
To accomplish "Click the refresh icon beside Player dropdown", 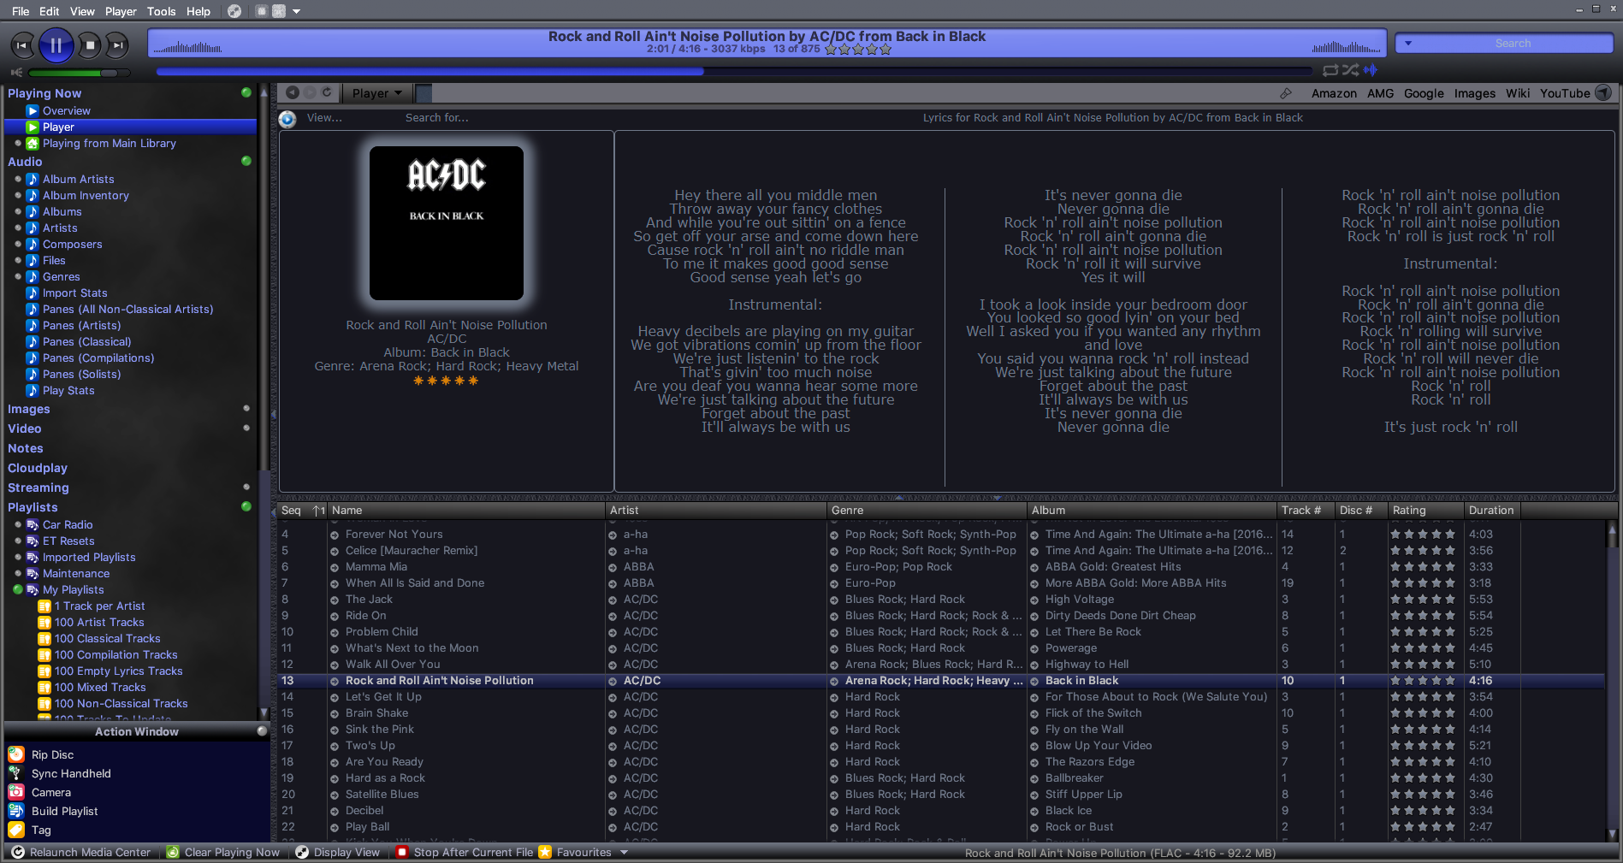I will click(327, 92).
